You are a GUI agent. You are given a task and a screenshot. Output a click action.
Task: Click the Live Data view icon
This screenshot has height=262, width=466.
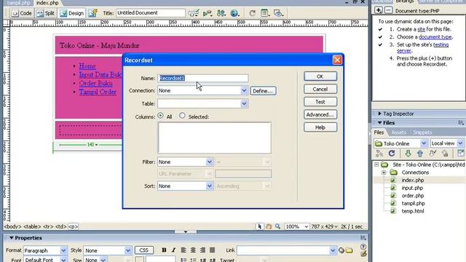point(93,13)
